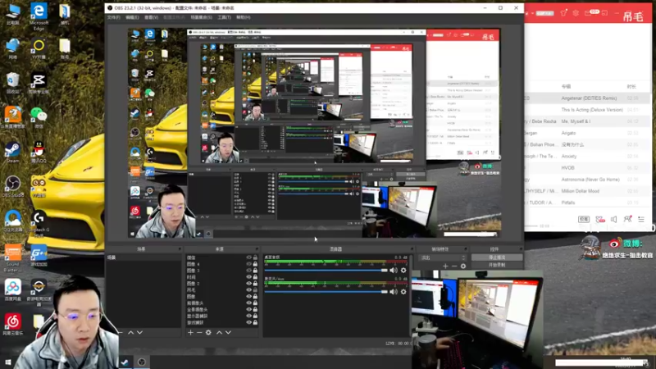Toggle visibility of 图像 4 source
Image resolution: width=656 pixels, height=369 pixels.
249,264
